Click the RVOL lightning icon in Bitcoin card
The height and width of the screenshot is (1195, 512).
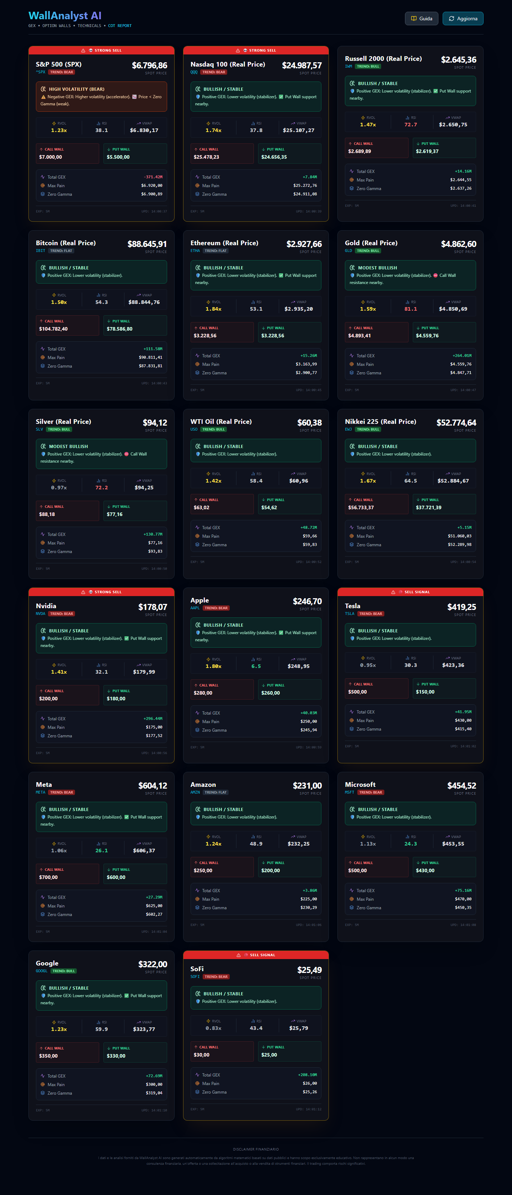pyautogui.click(x=54, y=295)
